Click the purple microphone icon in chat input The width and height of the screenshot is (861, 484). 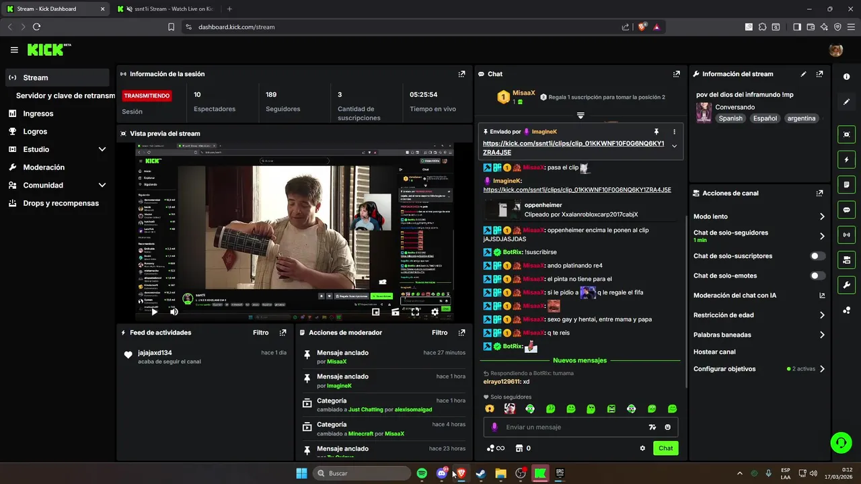[x=494, y=427]
